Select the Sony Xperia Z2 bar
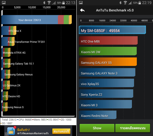This screenshot has height=136, width=153. tap(106, 94)
